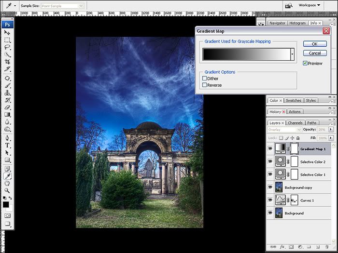Select the Zoom tool
The width and height of the screenshot is (338, 253).
(7, 190)
